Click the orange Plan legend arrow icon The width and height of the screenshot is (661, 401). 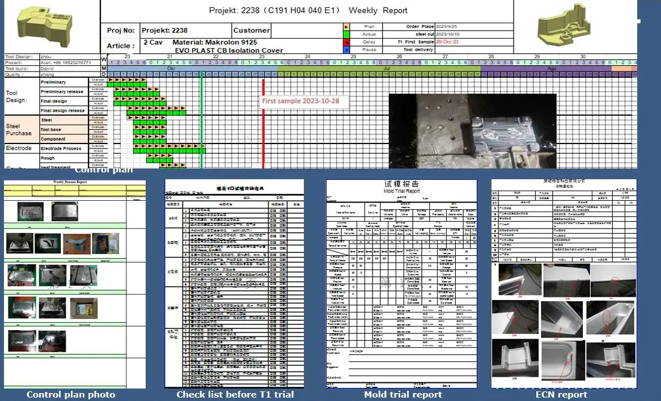click(347, 27)
